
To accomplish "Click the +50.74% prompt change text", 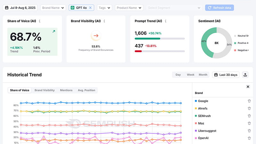I will tap(155, 33).
